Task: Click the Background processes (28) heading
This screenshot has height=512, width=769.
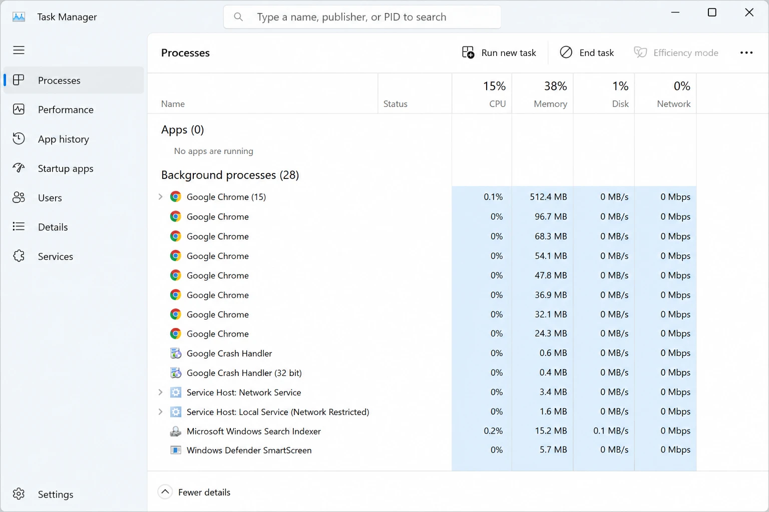Action: click(230, 174)
